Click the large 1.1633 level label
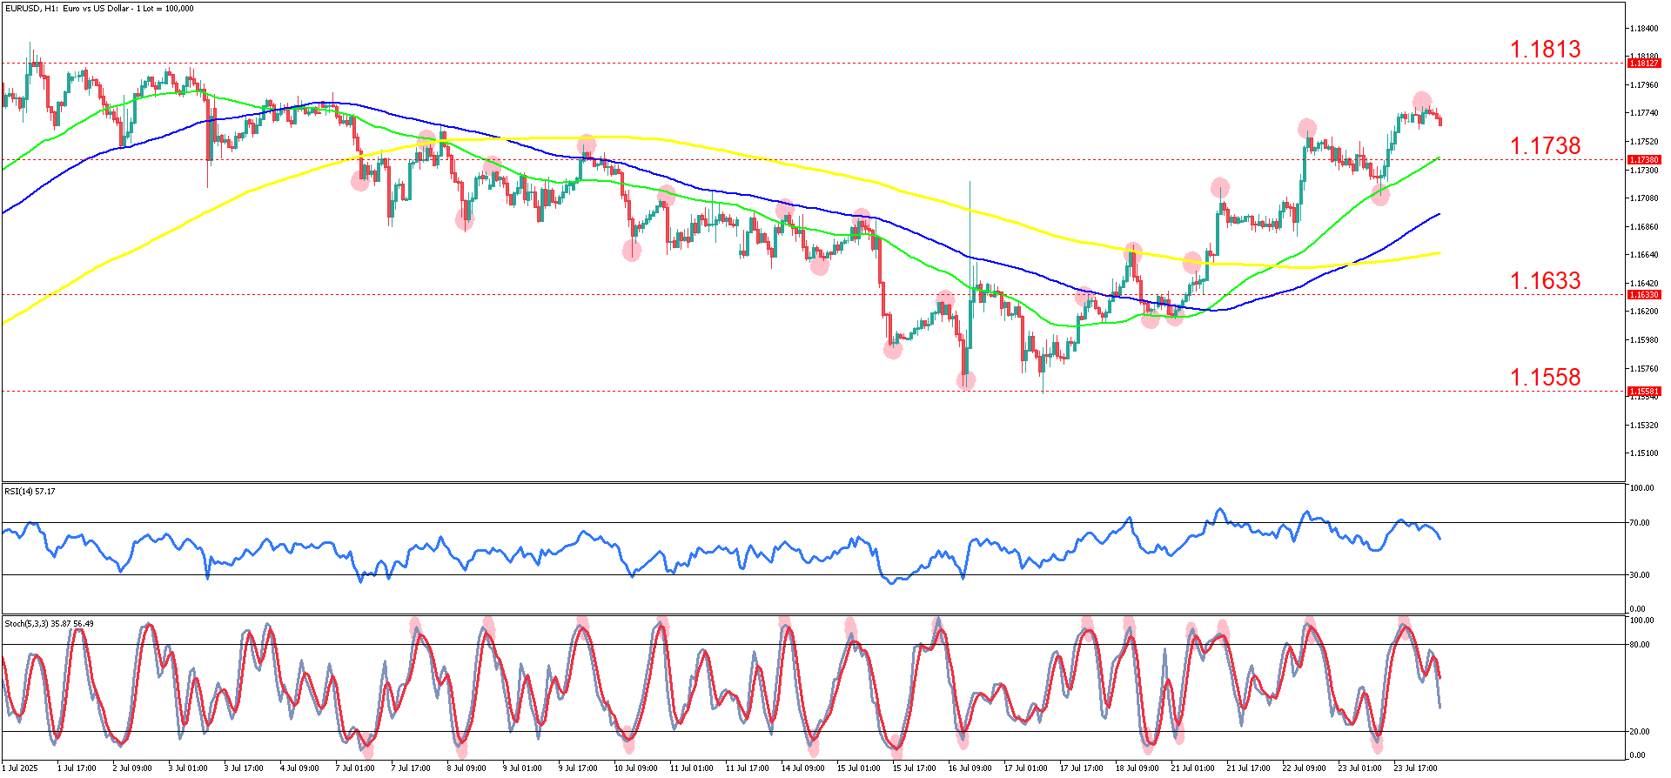 (x=1545, y=281)
